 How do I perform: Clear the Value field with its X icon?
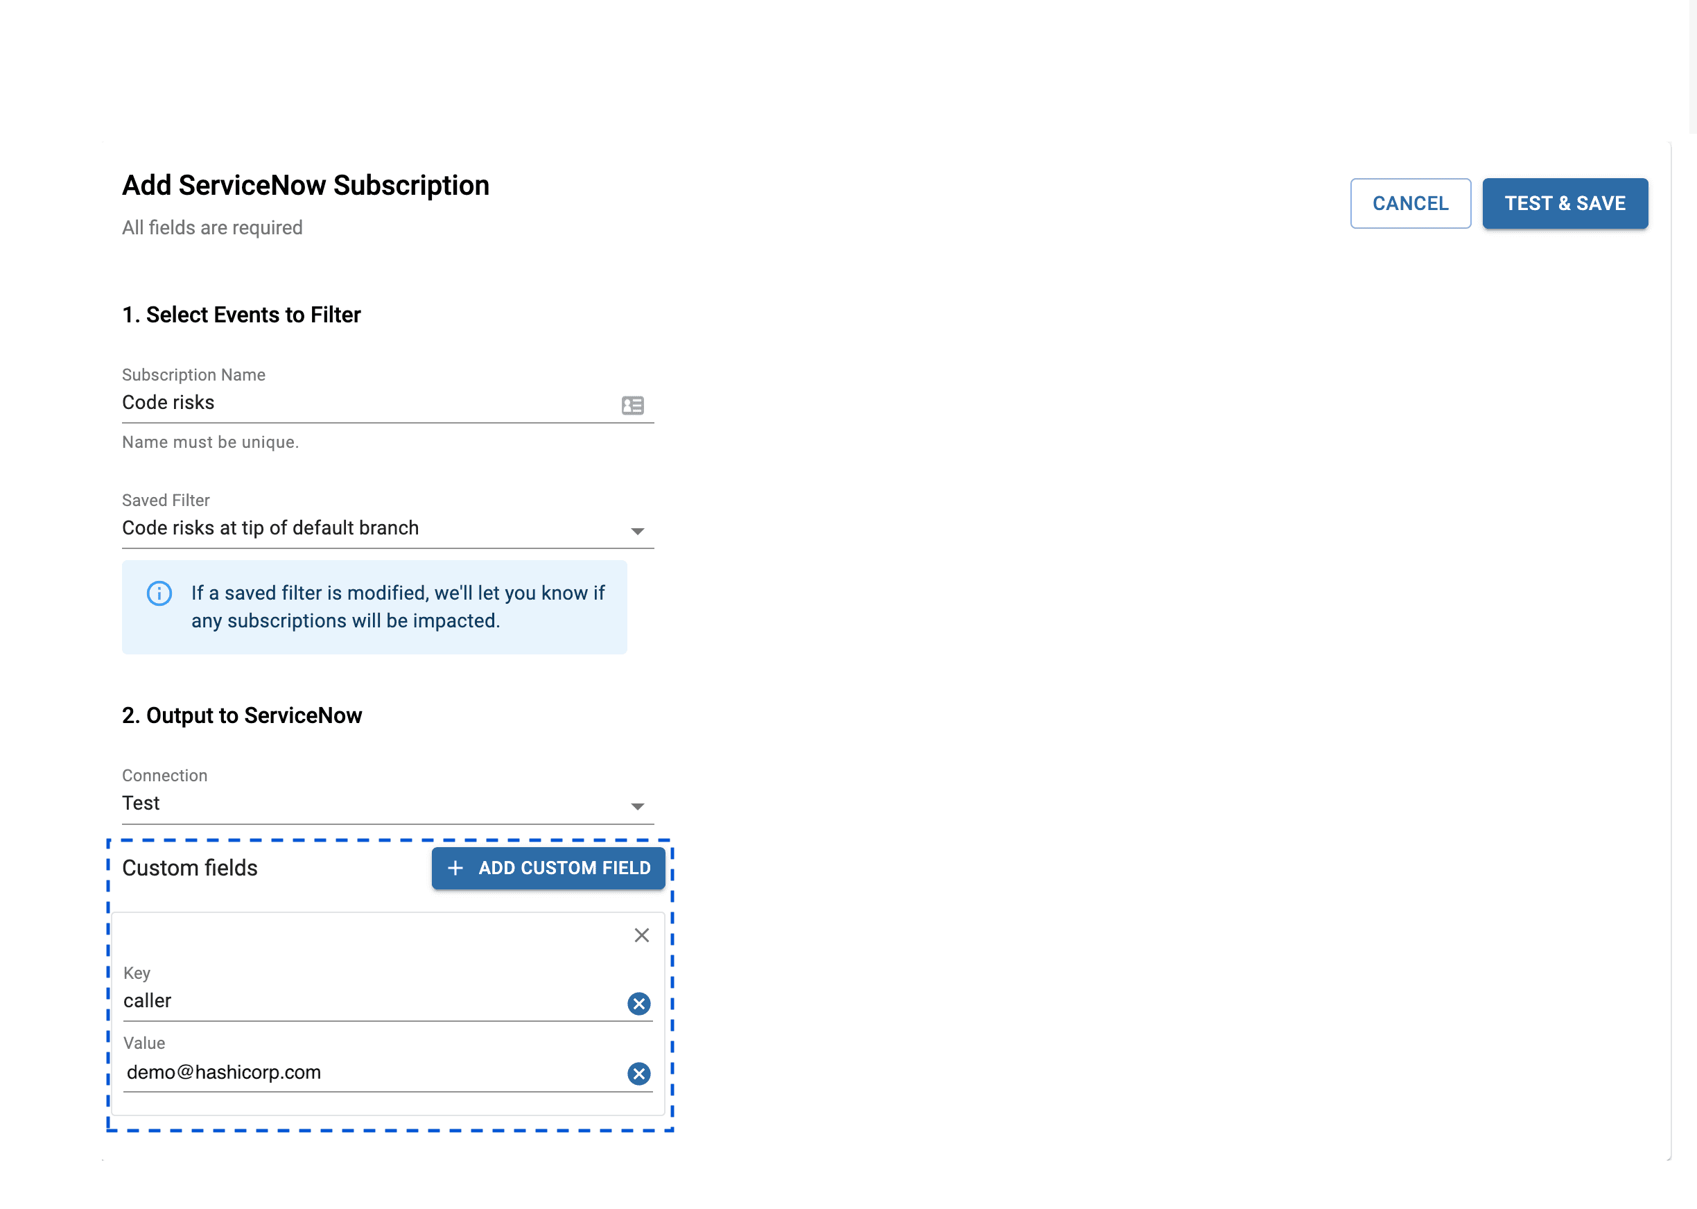(x=638, y=1074)
